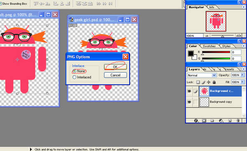
Task: Create new fill or adjustment layer
Action: [221, 120]
